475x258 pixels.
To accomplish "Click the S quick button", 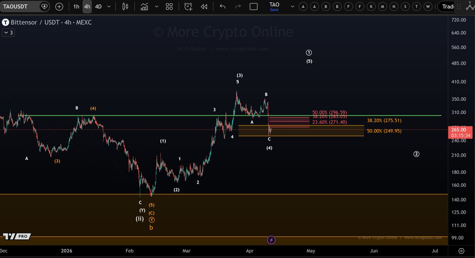I will pyautogui.click(x=405, y=7).
